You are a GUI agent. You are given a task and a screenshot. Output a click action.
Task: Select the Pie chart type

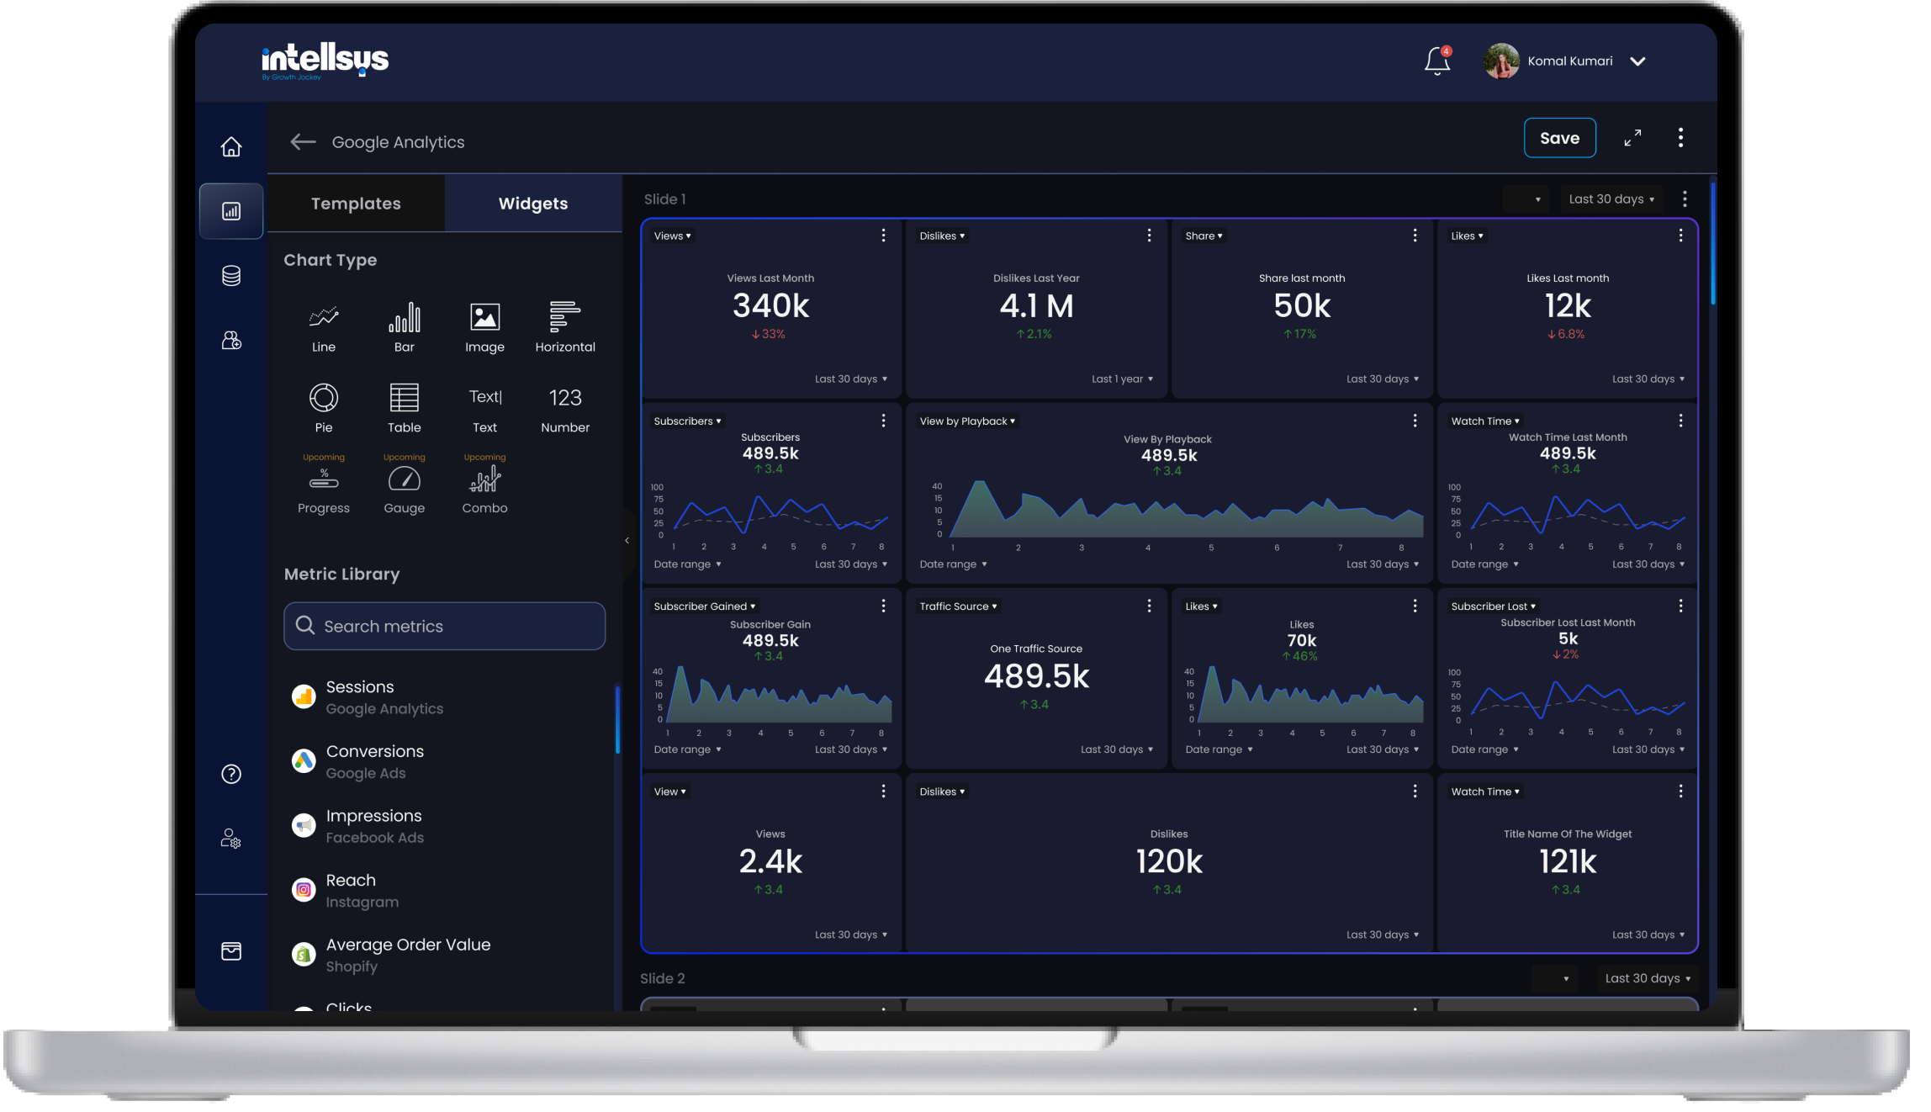click(x=324, y=409)
